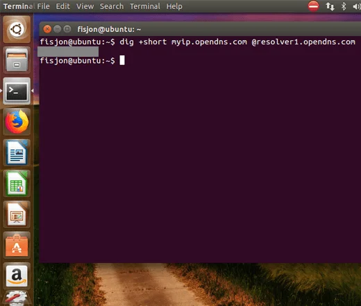This screenshot has width=361, height=306.
Task: Open the Bluetooth indicator menu
Action: click(x=344, y=6)
